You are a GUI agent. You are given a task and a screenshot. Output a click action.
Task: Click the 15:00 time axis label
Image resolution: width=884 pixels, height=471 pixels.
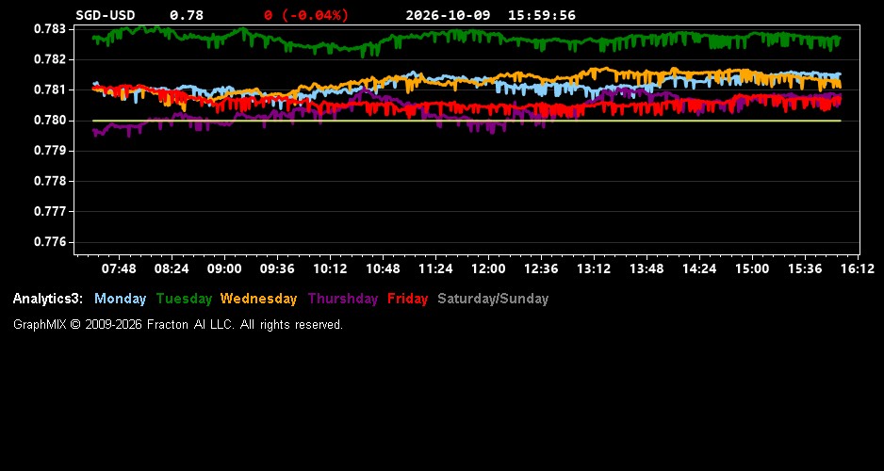752,268
